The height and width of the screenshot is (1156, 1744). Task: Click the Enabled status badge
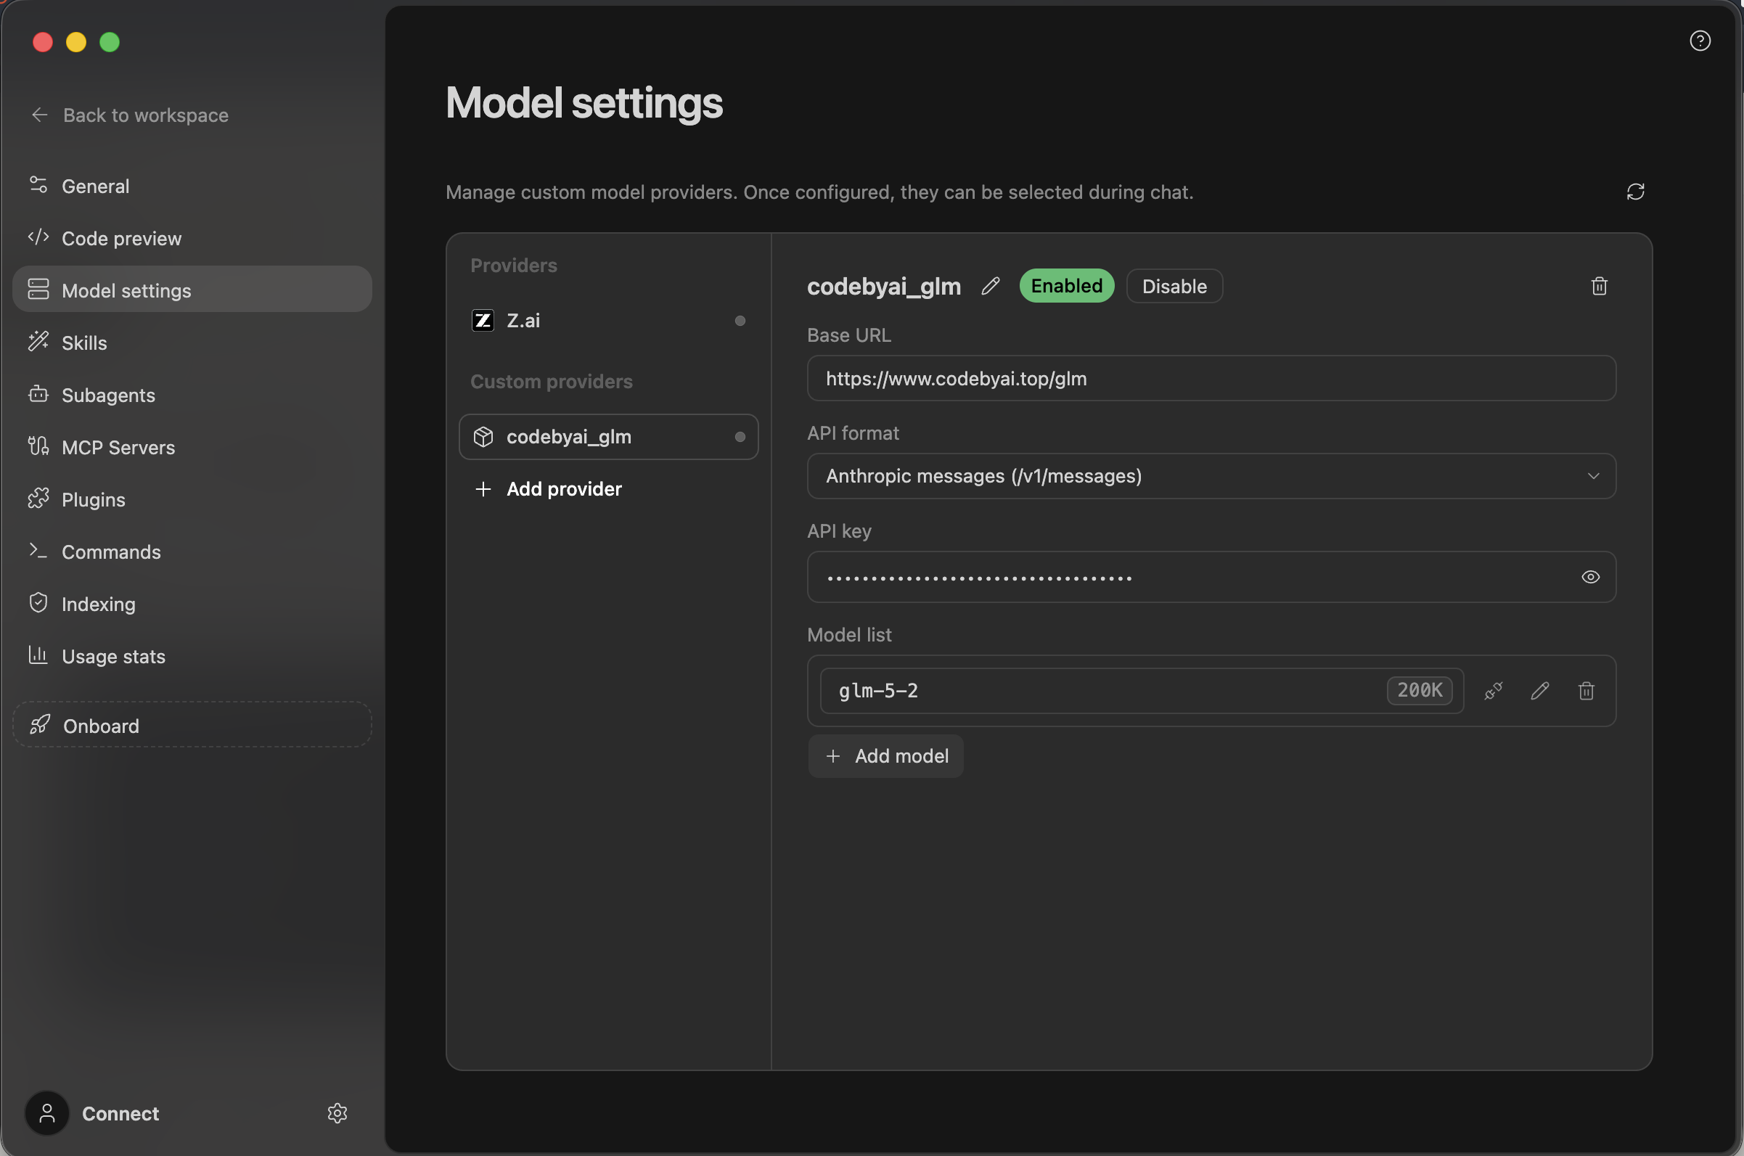pos(1066,286)
